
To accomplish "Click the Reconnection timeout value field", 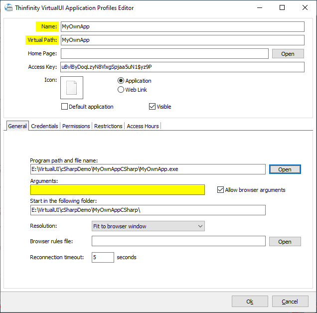I will (x=103, y=257).
